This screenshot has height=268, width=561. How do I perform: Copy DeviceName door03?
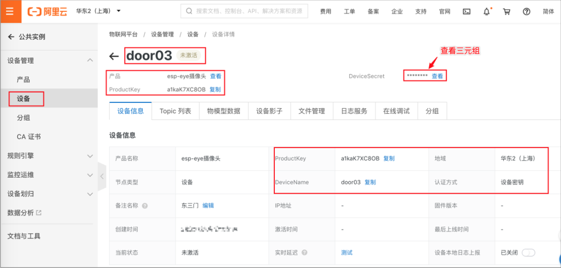370,182
